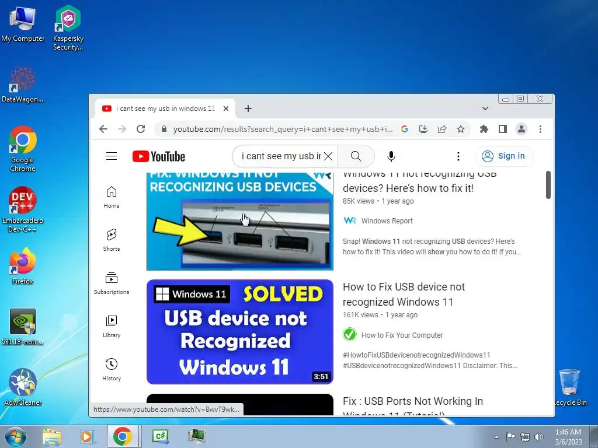This screenshot has height=448, width=598.
Task: Open 531.18-note NVIDIA installer desktop icon
Action: [23, 327]
